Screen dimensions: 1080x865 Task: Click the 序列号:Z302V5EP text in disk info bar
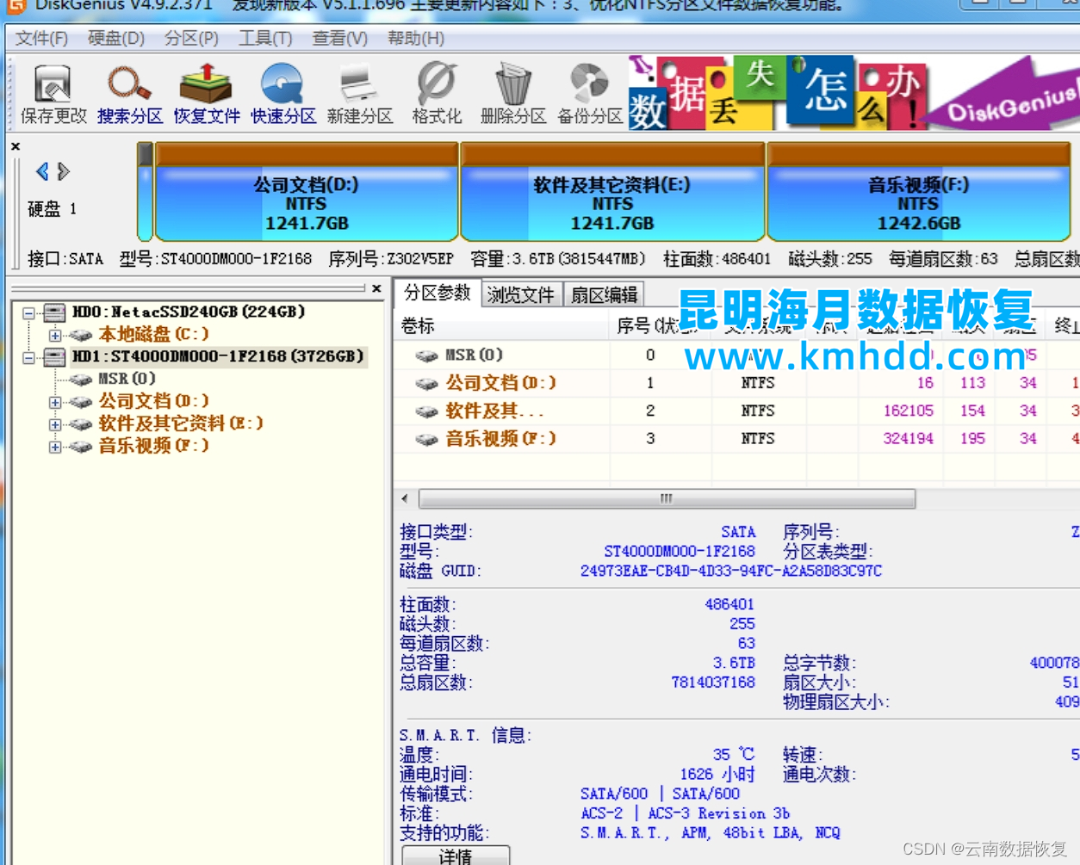pyautogui.click(x=390, y=259)
